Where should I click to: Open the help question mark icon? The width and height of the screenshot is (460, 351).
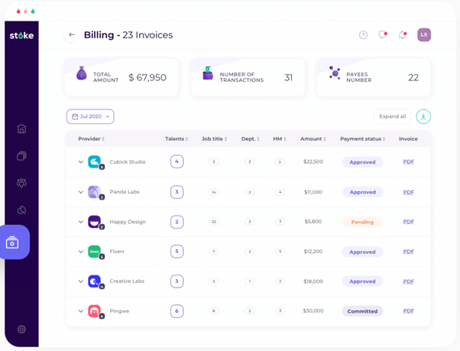pyautogui.click(x=363, y=35)
